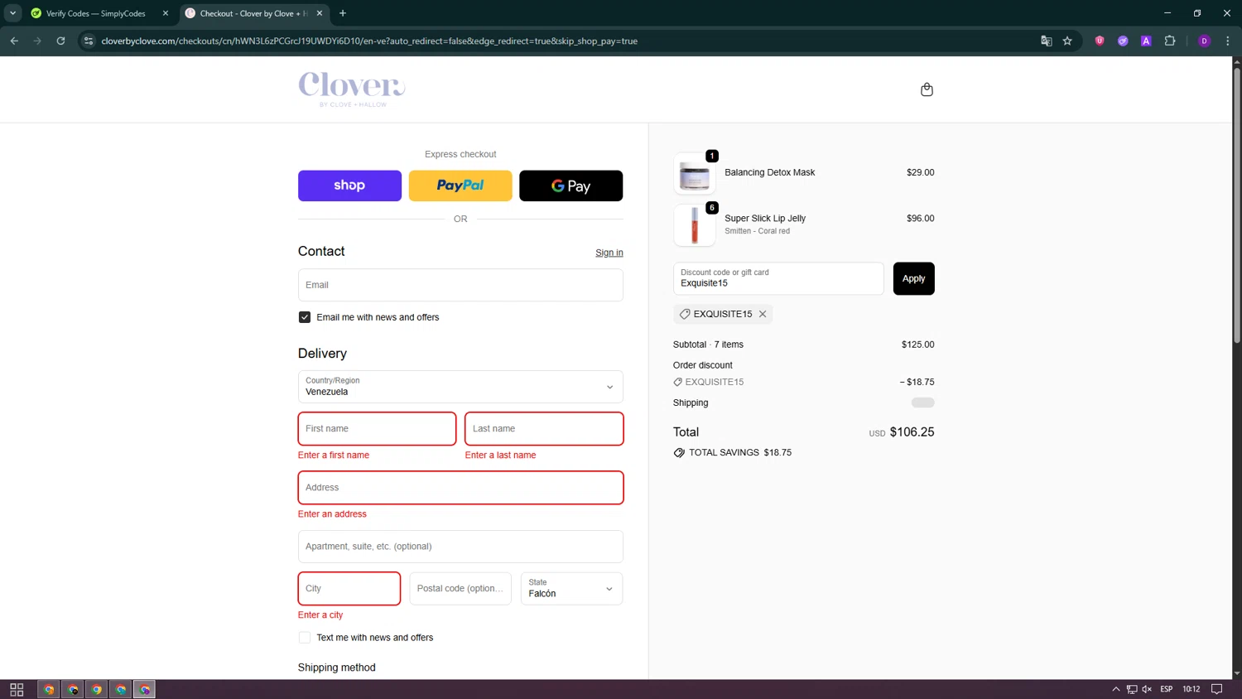Open the Country/Region dropdown
The height and width of the screenshot is (699, 1242).
click(460, 387)
